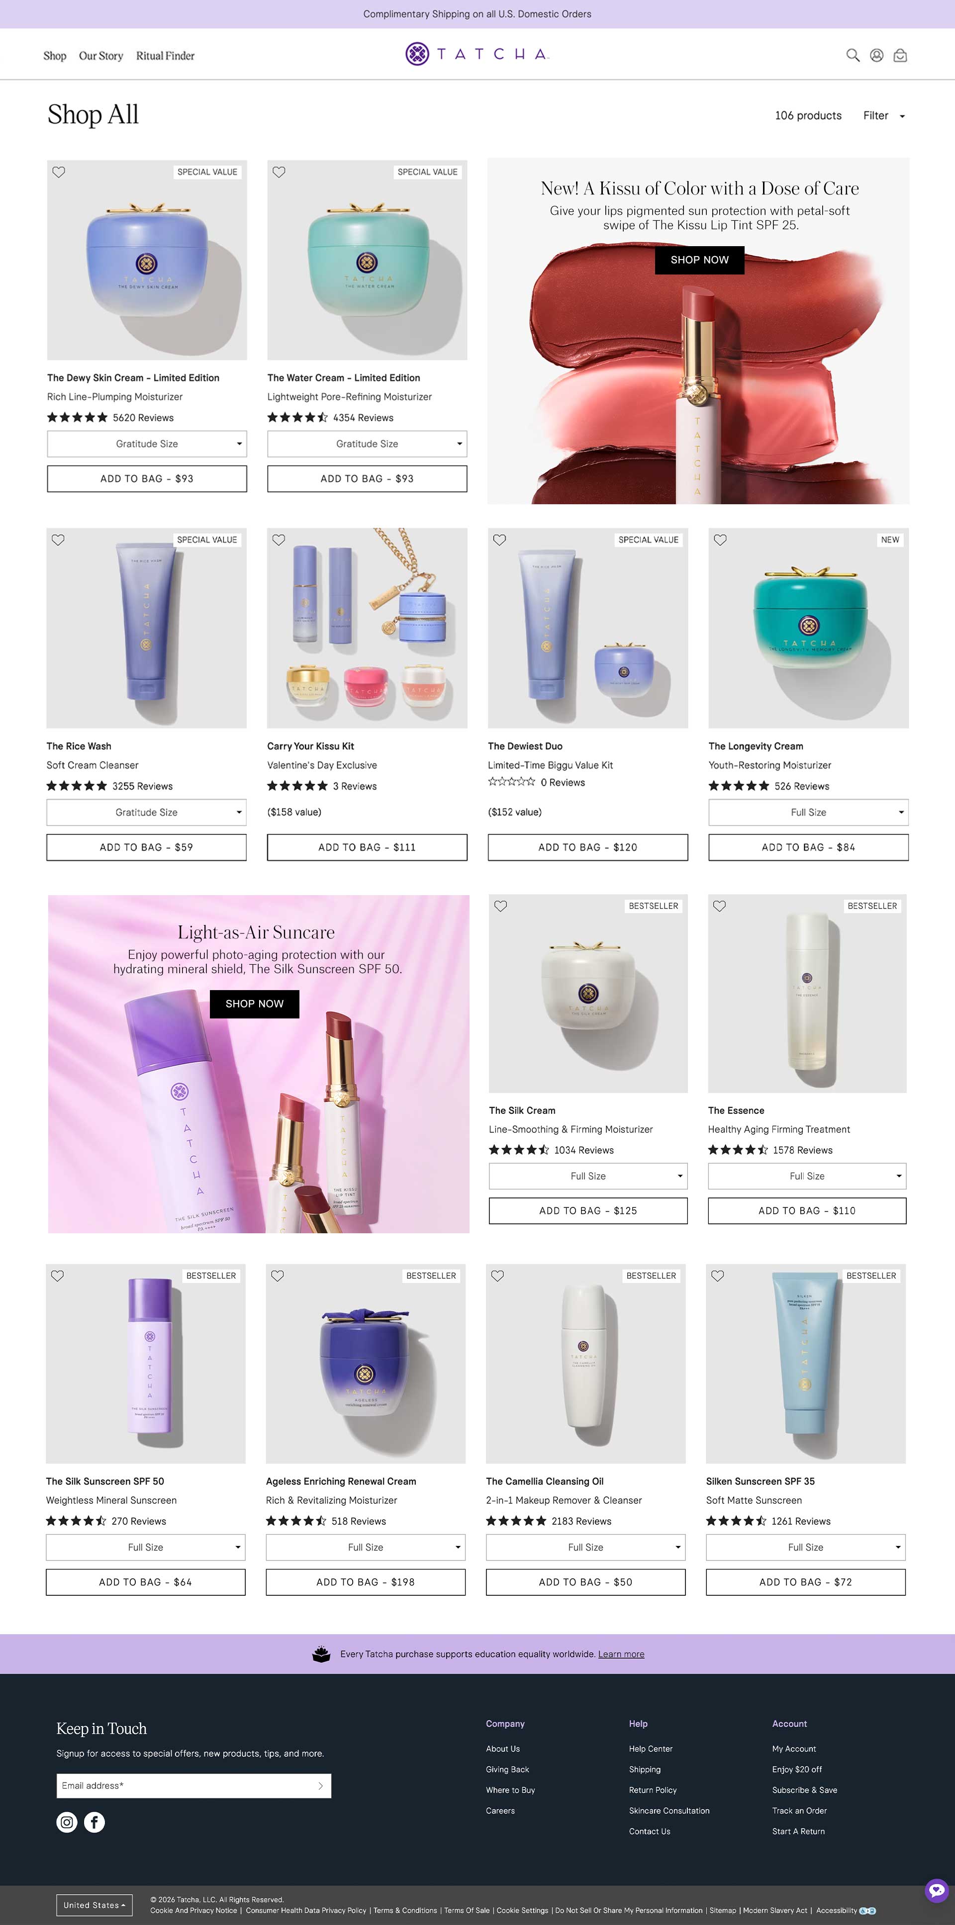This screenshot has width=955, height=1925.
Task: Open the account profile icon
Action: tap(876, 55)
